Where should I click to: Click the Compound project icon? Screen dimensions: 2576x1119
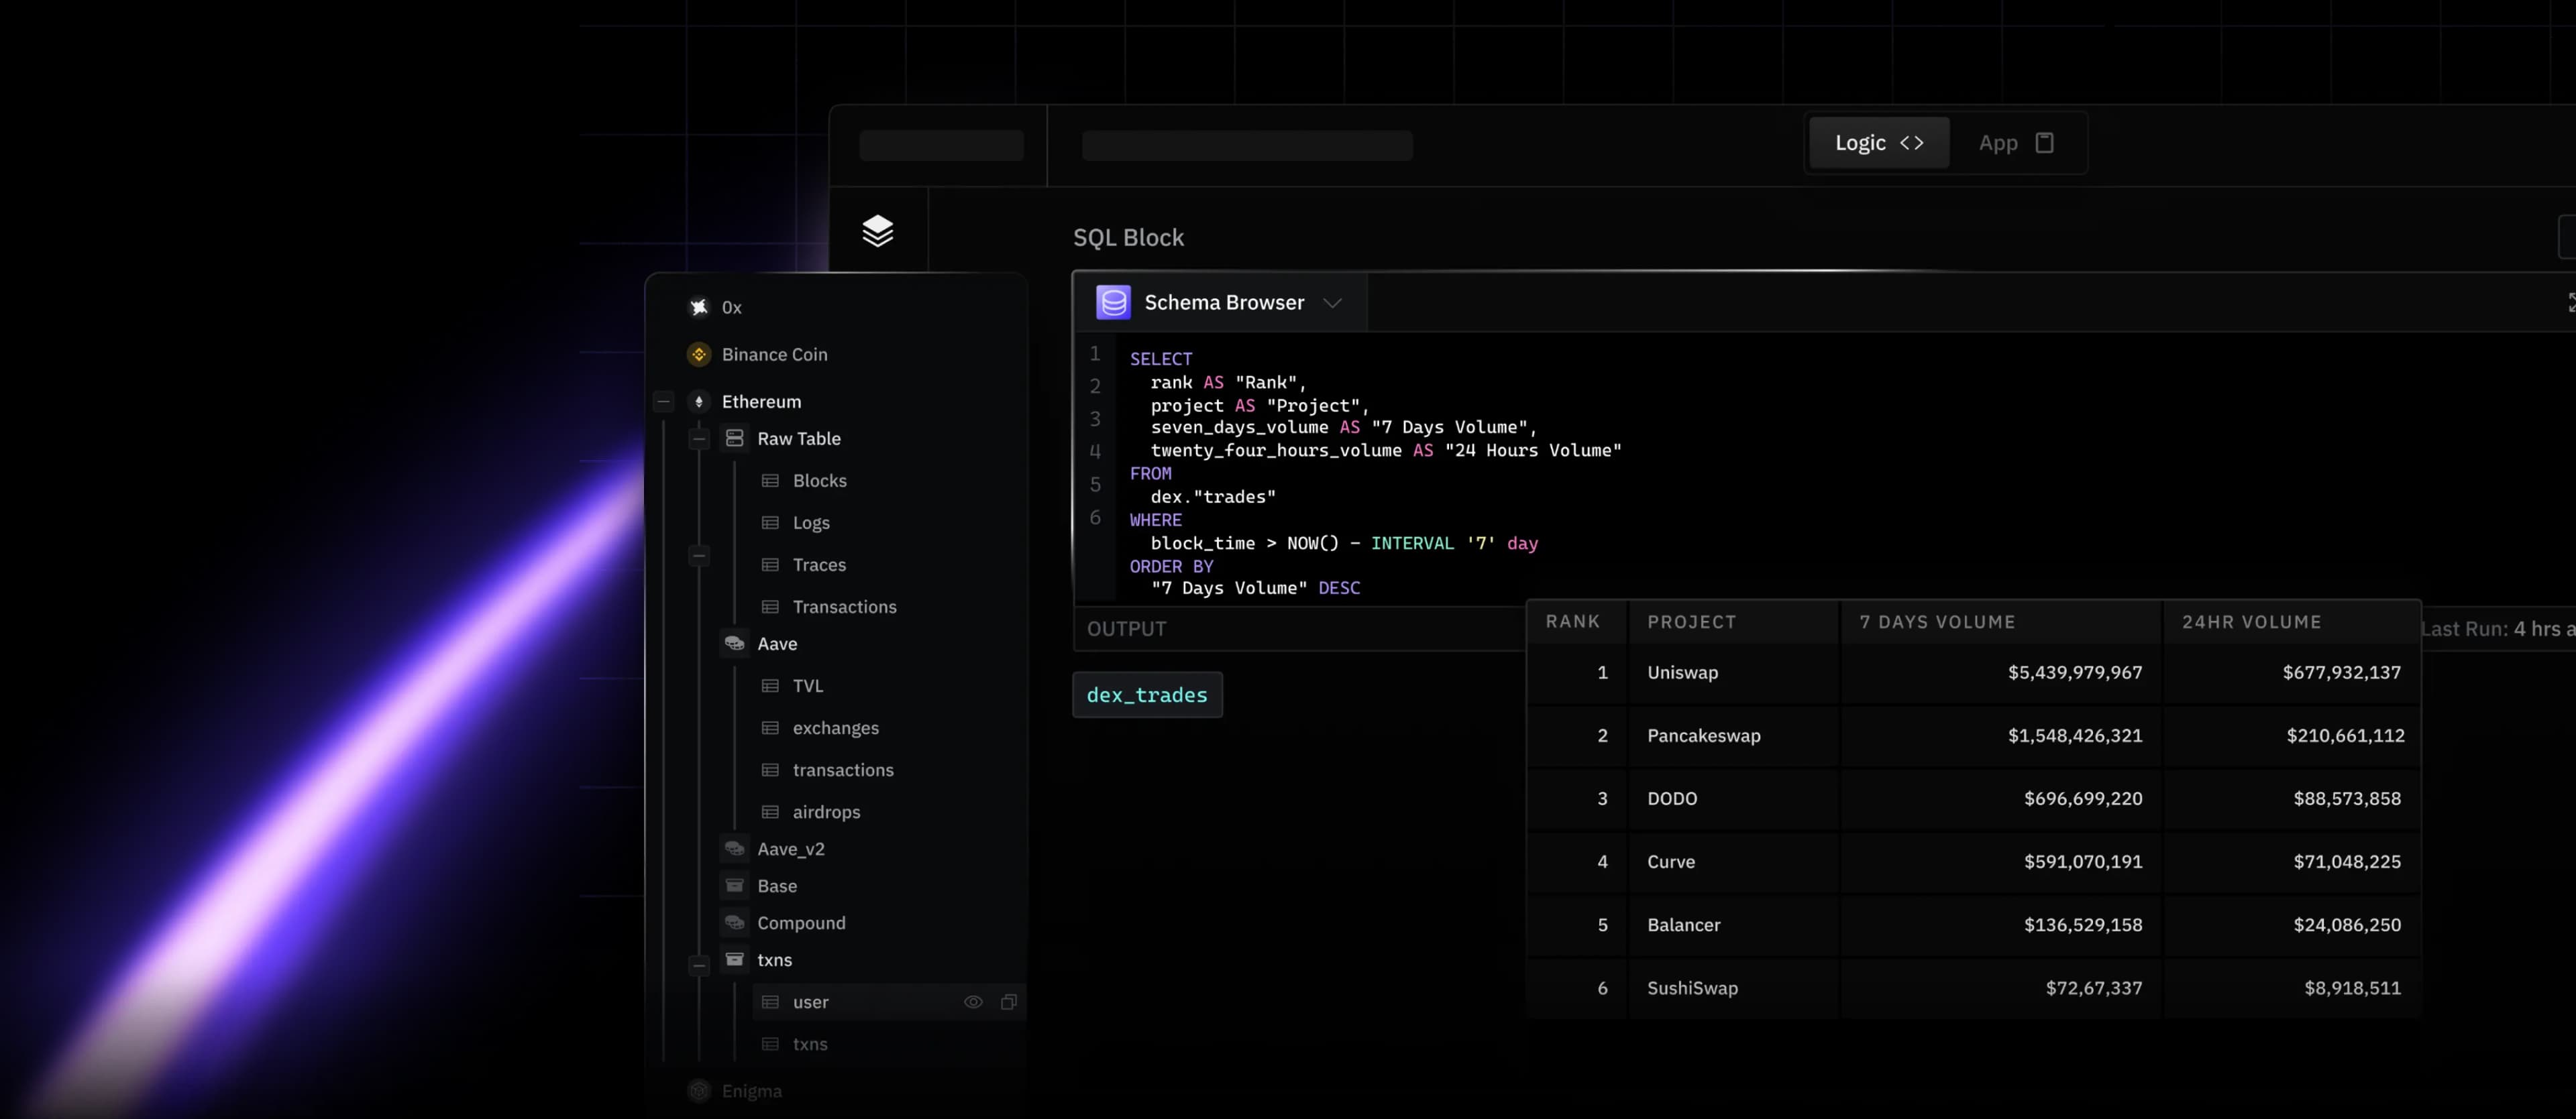click(x=735, y=922)
